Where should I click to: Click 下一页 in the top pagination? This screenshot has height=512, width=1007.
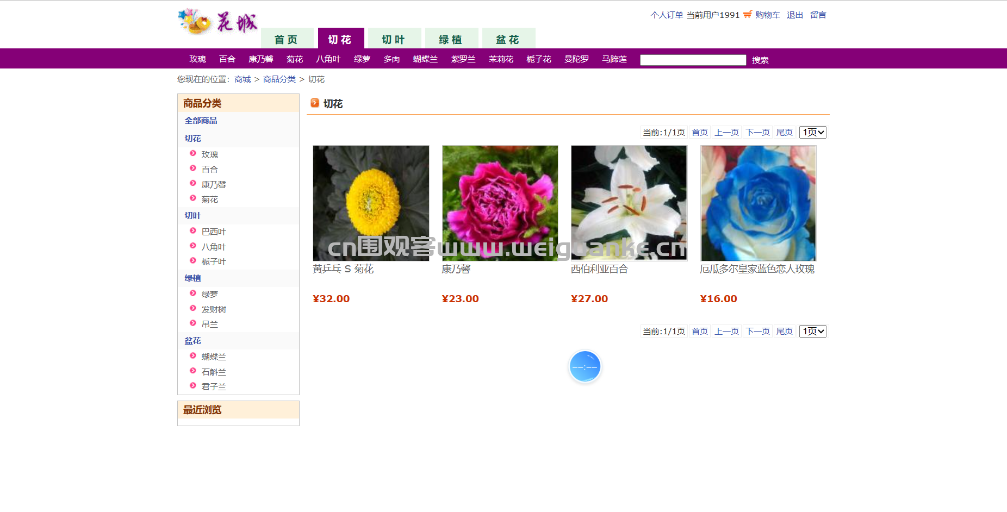coord(757,132)
